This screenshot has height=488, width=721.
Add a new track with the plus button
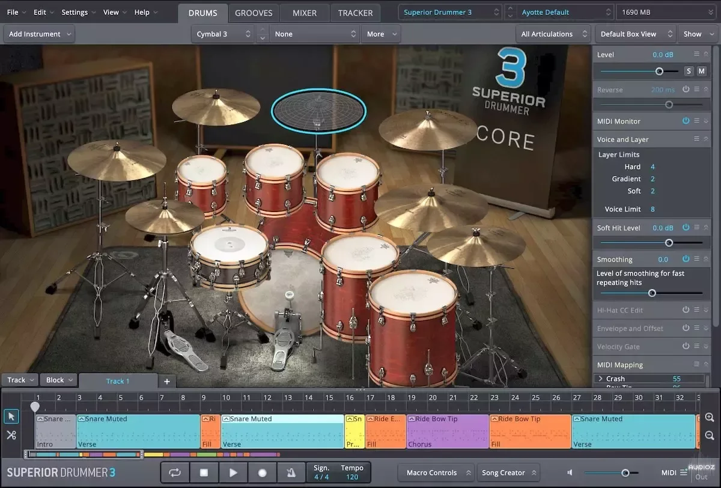click(x=167, y=381)
